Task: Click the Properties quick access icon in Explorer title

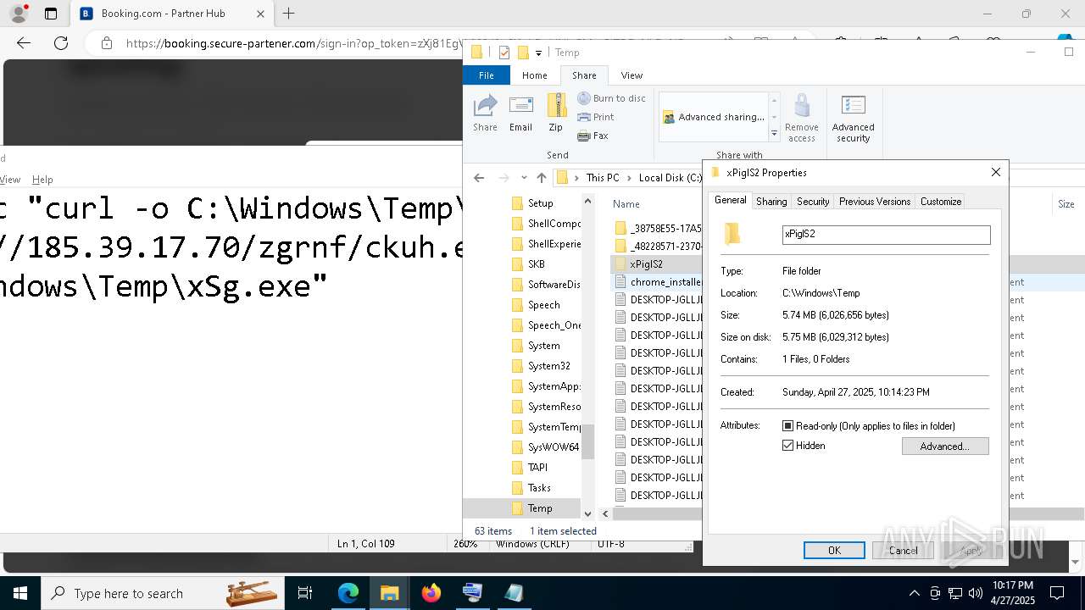Action: pyautogui.click(x=504, y=53)
